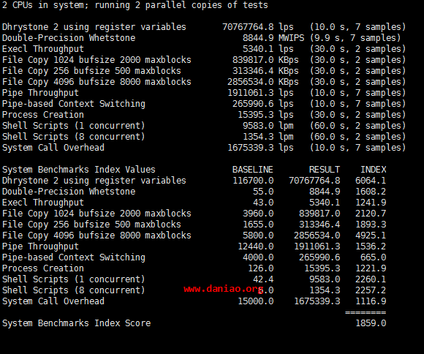Select the baseline value 1655.0
The width and height of the screenshot is (424, 354).
point(258,225)
